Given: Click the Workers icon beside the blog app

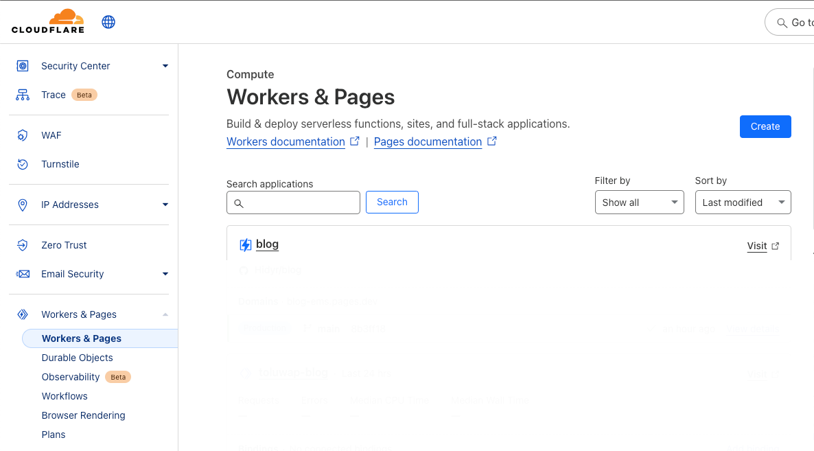Looking at the screenshot, I should point(245,244).
